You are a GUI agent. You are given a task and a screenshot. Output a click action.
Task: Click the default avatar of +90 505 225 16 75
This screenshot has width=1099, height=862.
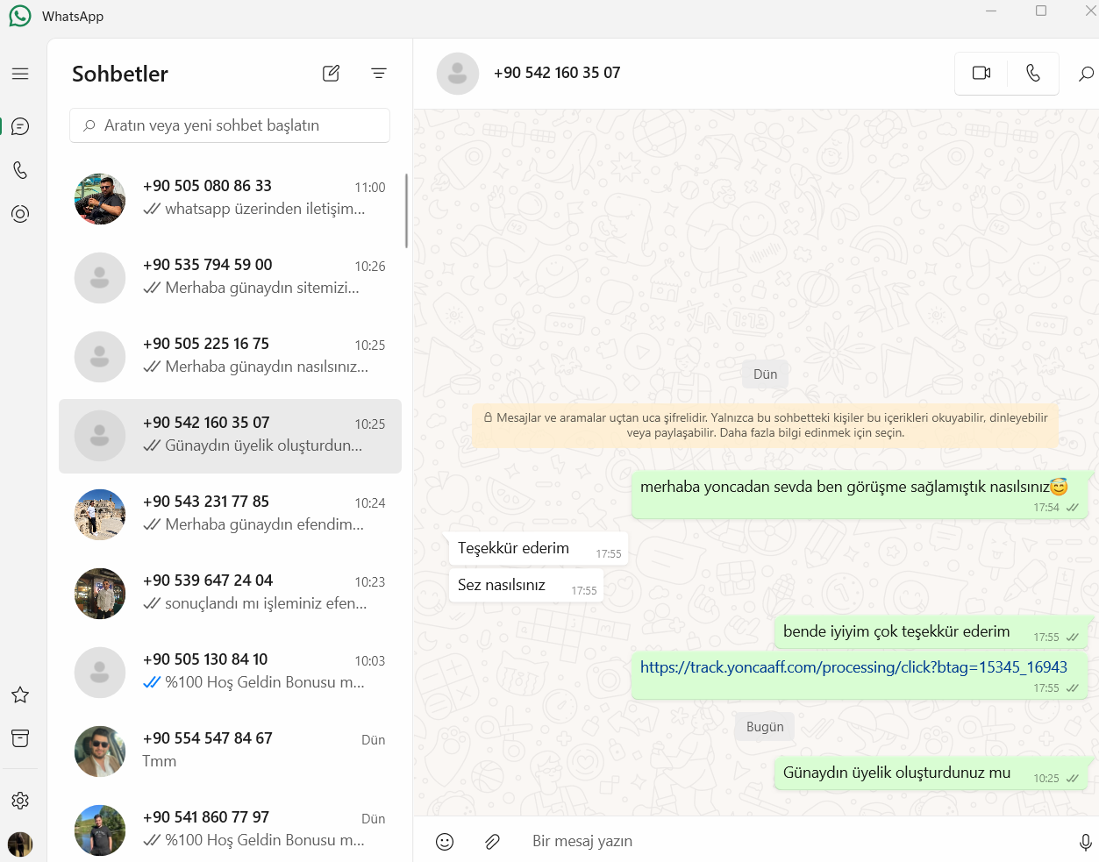pos(100,357)
